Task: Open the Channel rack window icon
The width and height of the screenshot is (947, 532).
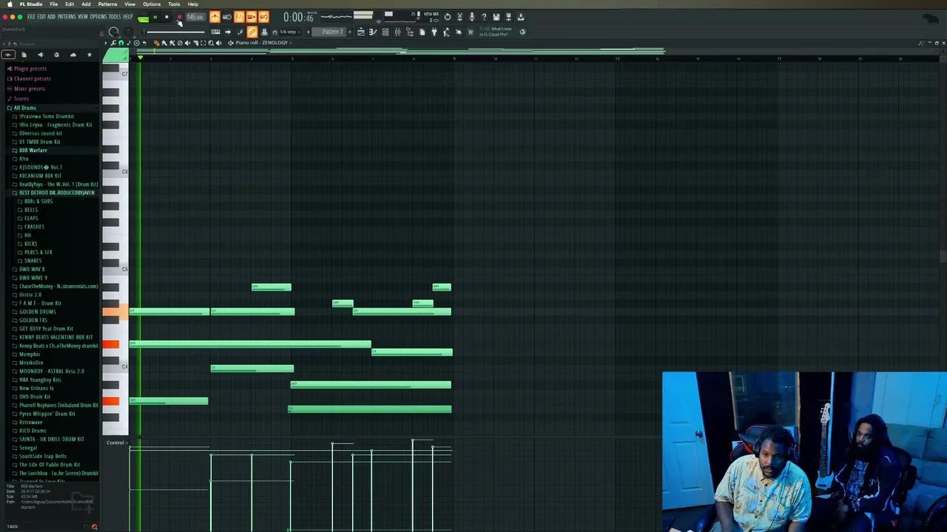Action: coord(385,32)
